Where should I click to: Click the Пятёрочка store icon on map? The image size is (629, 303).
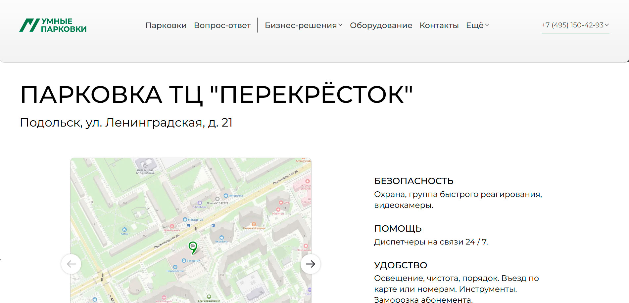(226, 196)
